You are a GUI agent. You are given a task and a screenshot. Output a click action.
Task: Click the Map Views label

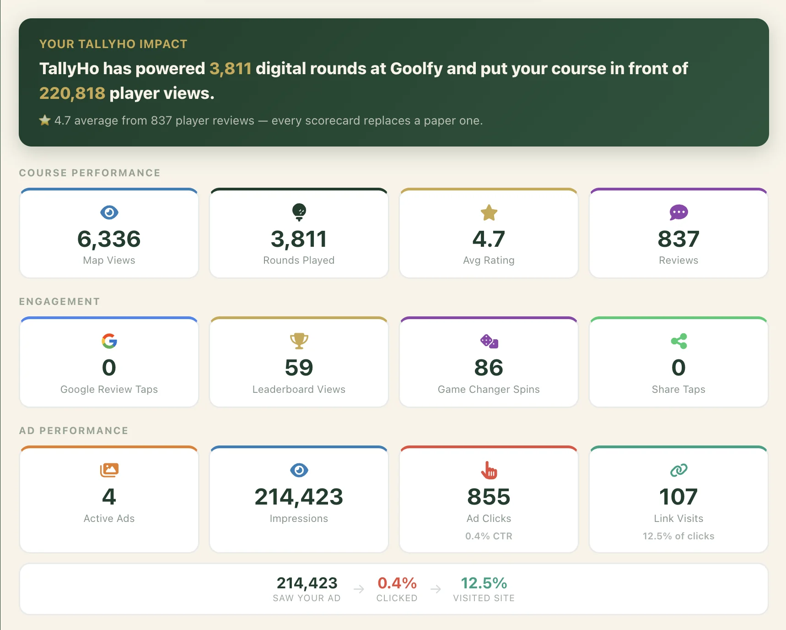pyautogui.click(x=109, y=261)
